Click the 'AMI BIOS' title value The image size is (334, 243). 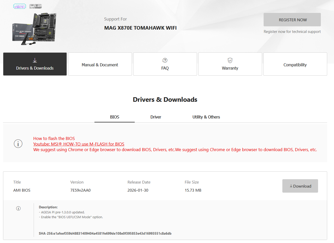pyautogui.click(x=22, y=190)
